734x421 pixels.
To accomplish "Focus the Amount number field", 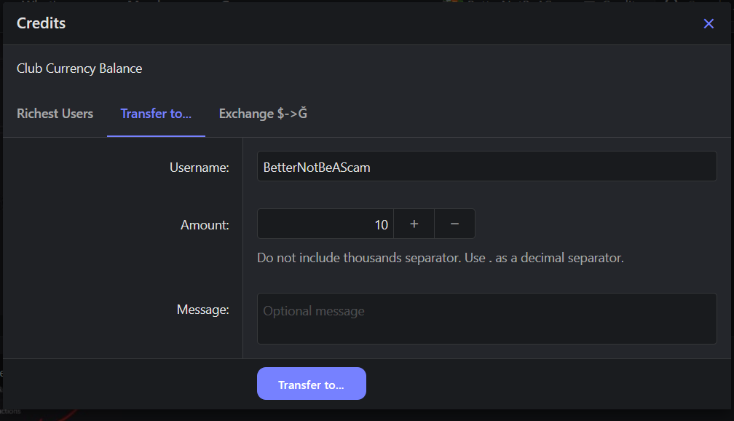I will point(324,224).
